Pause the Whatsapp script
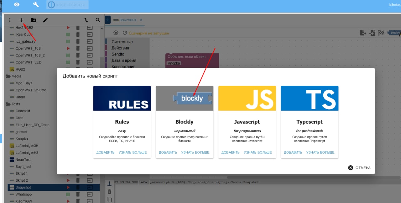The width and height of the screenshot is (401, 203). click(x=68, y=195)
